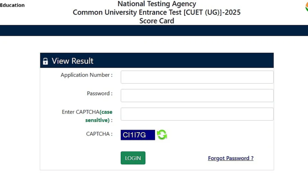This screenshot has height=173, width=308.
Task: Focus the Password input field
Action: [x=197, y=96]
